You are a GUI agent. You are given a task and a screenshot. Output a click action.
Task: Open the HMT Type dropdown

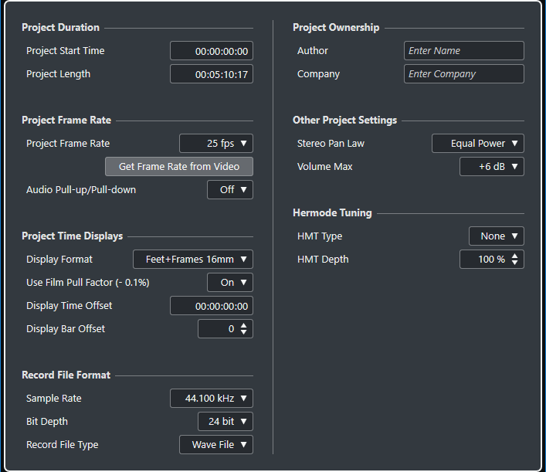coord(497,236)
